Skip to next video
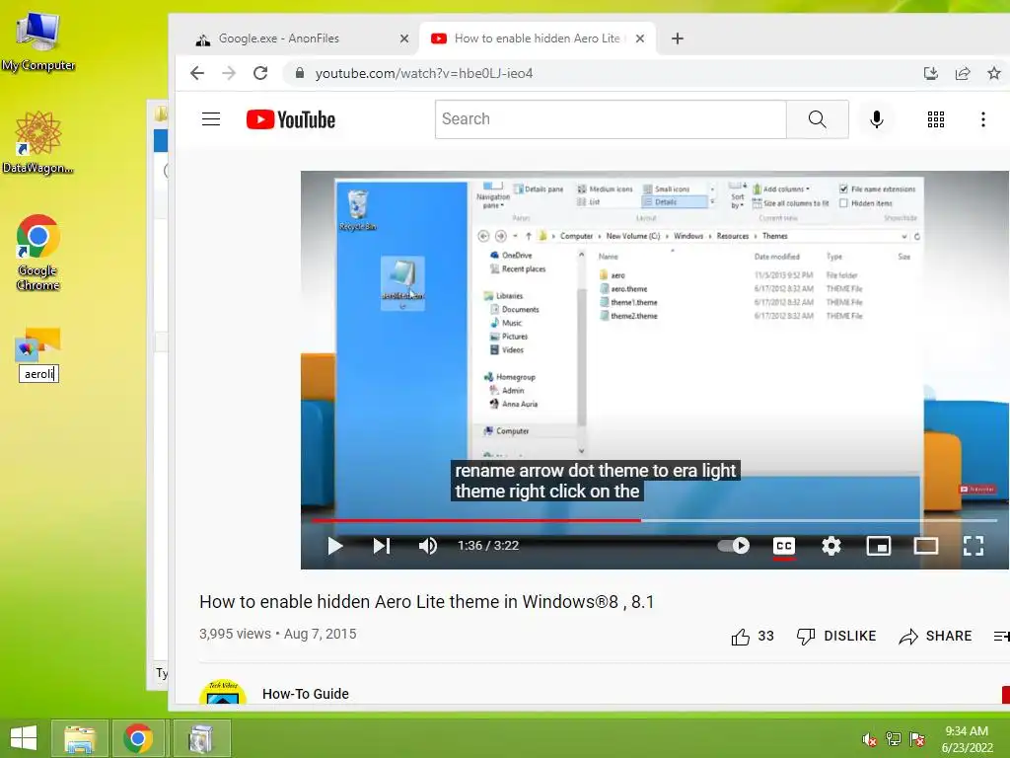The width and height of the screenshot is (1010, 758). pyautogui.click(x=382, y=546)
